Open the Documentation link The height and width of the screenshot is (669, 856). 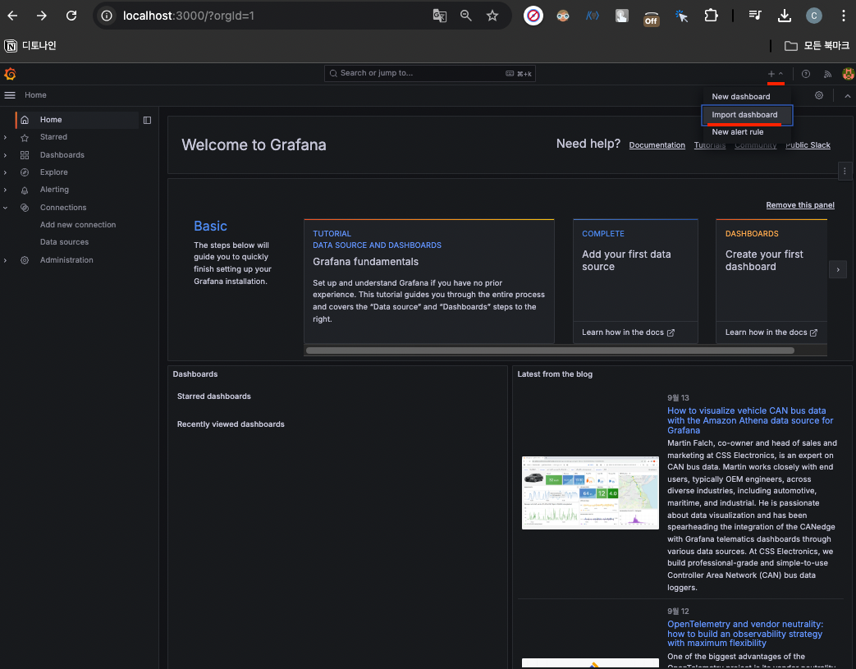(x=657, y=145)
